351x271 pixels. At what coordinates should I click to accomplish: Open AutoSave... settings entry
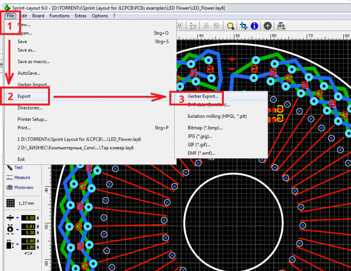pyautogui.click(x=90, y=73)
